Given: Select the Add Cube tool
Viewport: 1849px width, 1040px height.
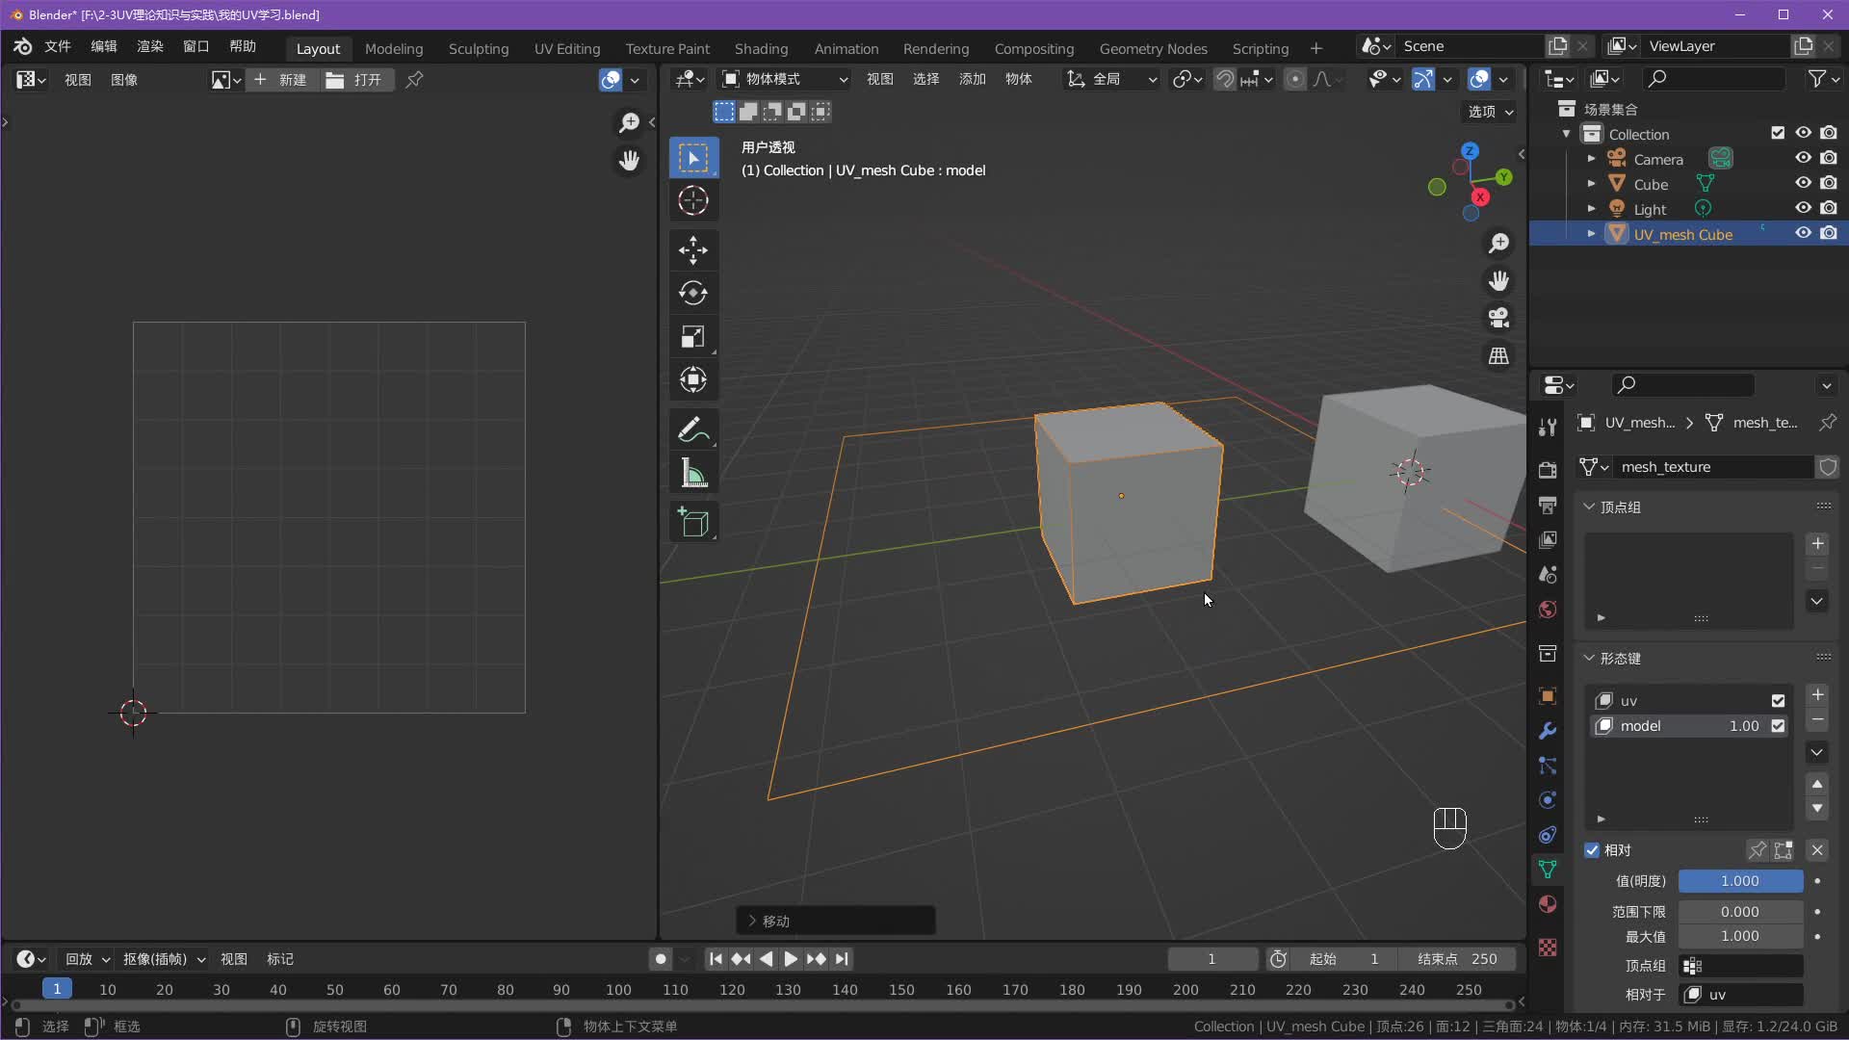Looking at the screenshot, I should click(x=693, y=522).
